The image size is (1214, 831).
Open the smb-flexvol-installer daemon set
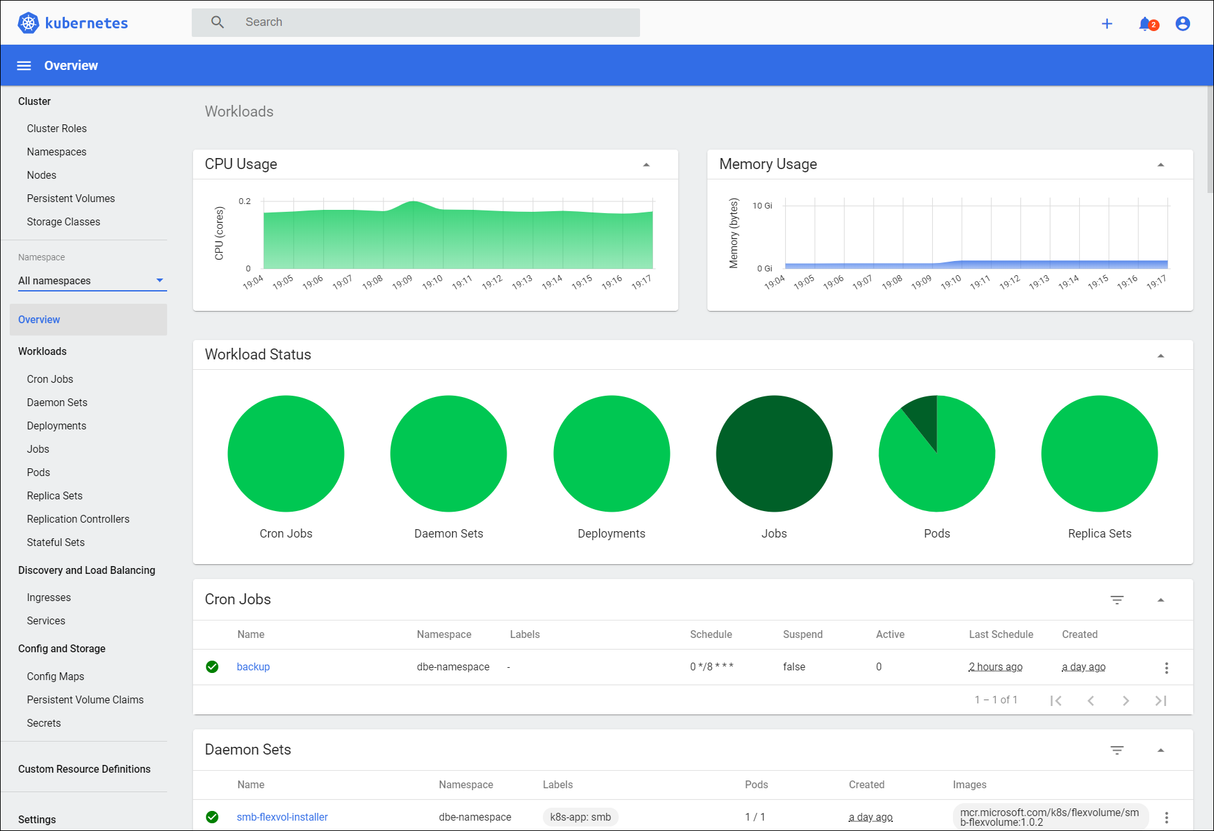tap(282, 817)
